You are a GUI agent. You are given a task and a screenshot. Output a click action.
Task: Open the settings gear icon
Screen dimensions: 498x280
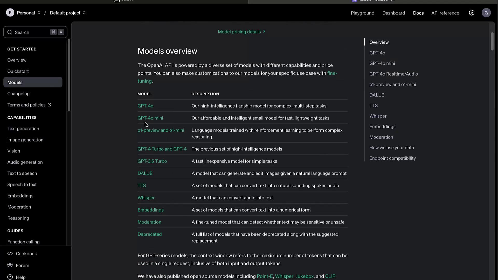pos(472,13)
